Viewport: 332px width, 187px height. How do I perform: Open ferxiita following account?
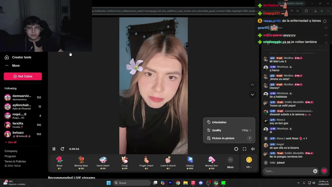coord(23,125)
